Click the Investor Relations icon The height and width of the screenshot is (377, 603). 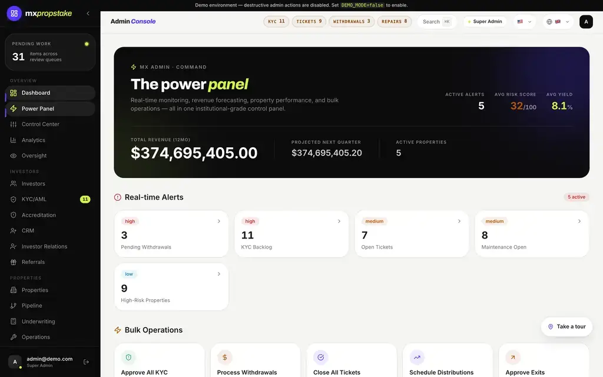click(x=14, y=246)
